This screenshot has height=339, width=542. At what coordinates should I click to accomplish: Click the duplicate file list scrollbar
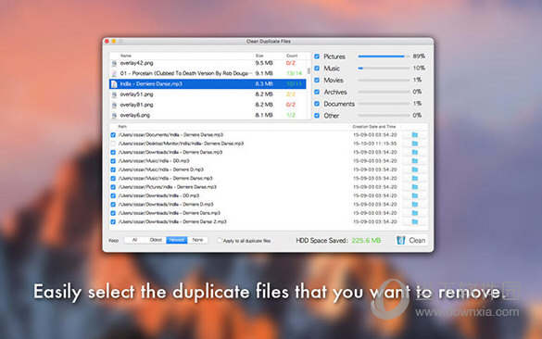(309, 71)
